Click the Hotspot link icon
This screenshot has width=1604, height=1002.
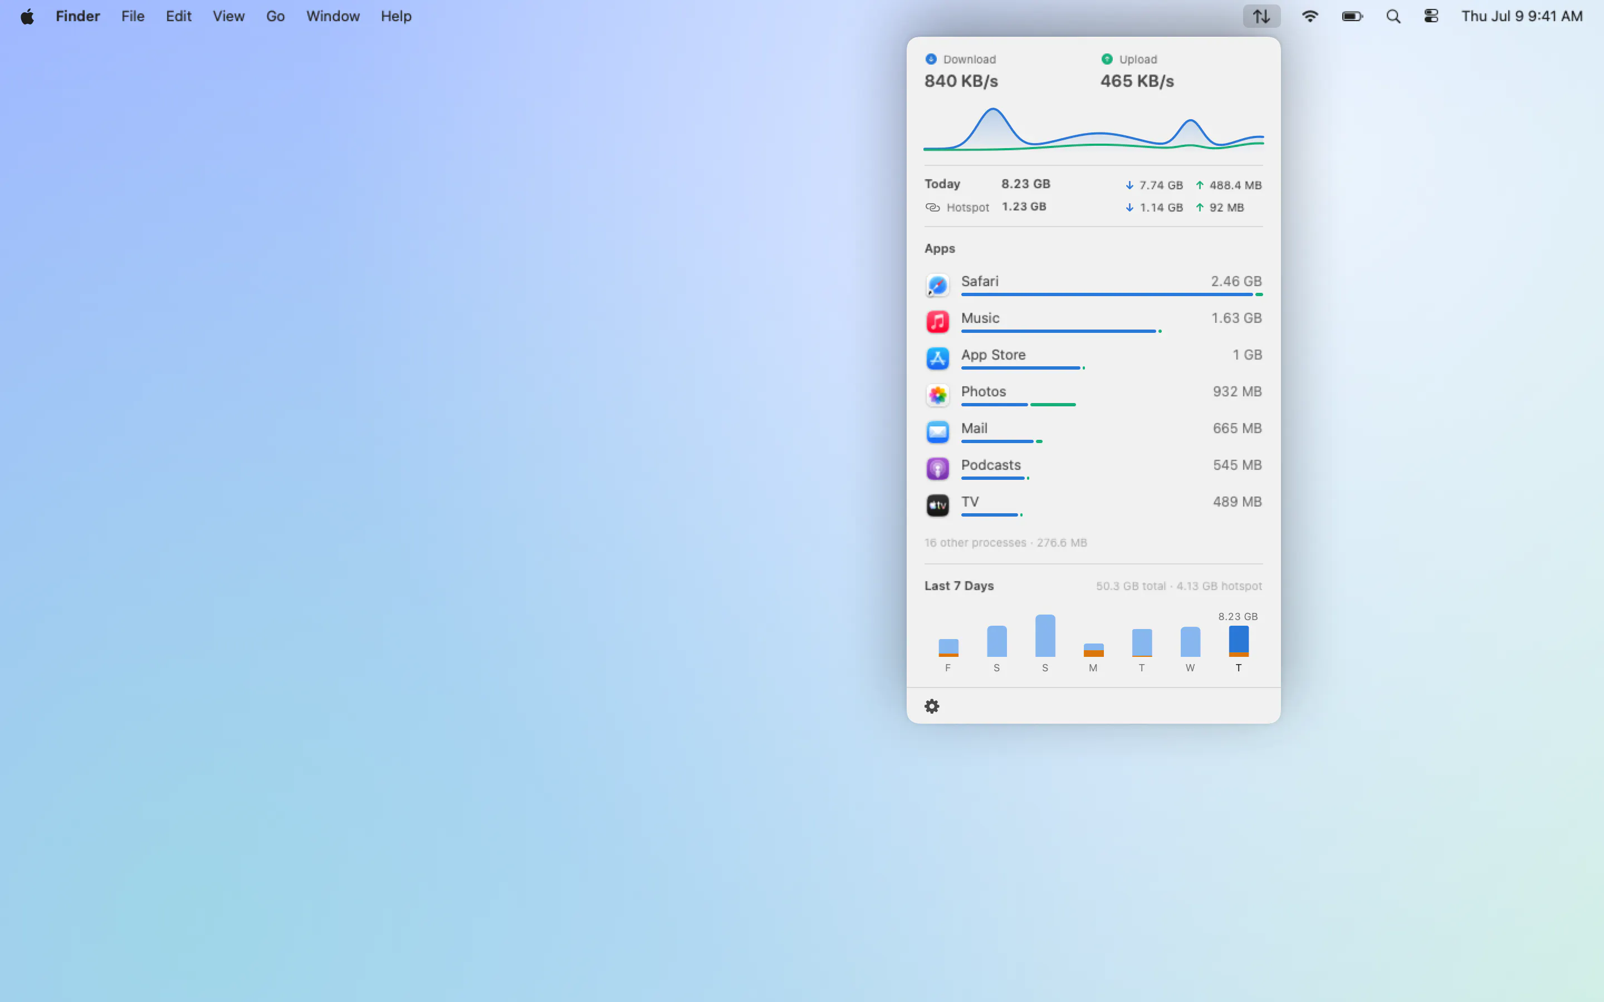[932, 208]
